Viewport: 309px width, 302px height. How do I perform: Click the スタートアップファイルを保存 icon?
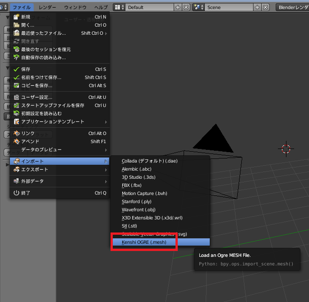(16, 105)
